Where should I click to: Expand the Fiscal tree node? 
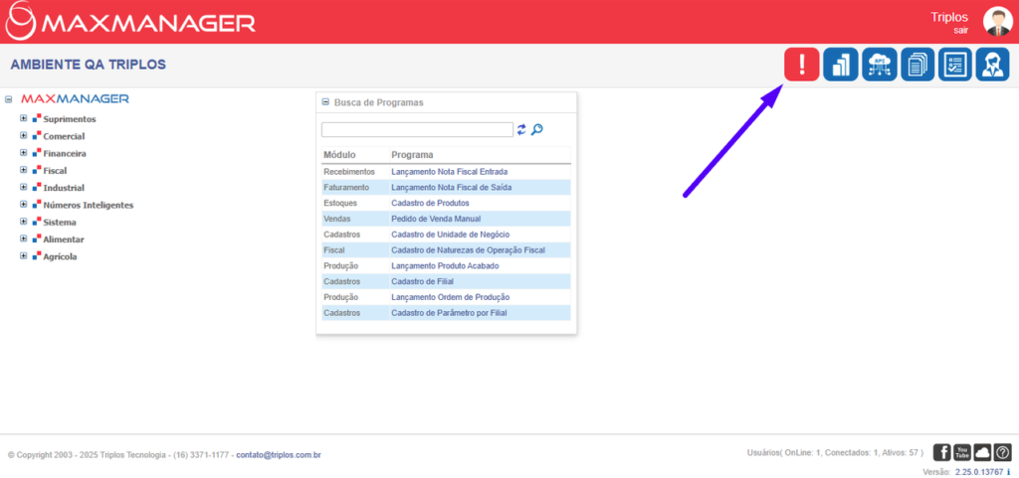tap(24, 170)
